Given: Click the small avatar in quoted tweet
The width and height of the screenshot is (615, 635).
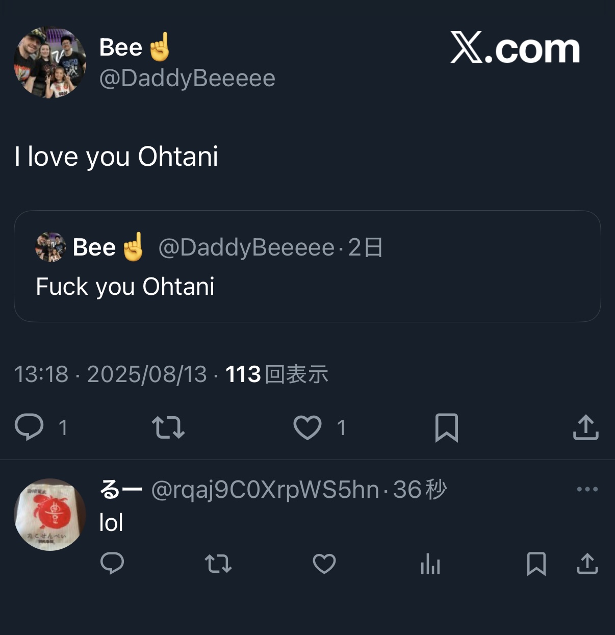Looking at the screenshot, I should click(x=50, y=247).
